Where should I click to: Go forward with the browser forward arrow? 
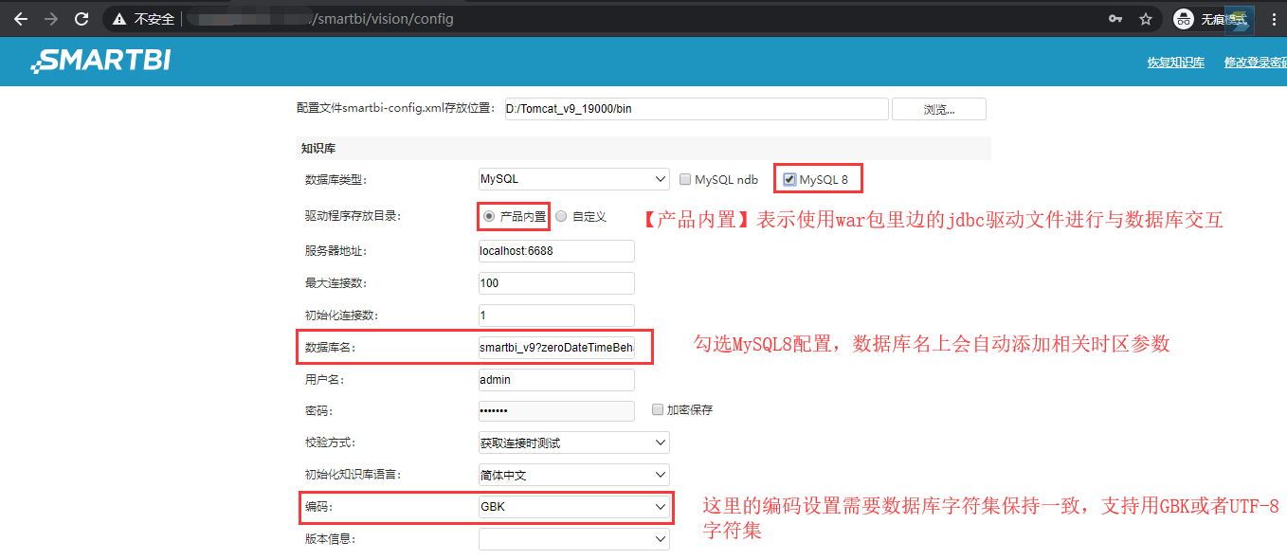point(51,19)
